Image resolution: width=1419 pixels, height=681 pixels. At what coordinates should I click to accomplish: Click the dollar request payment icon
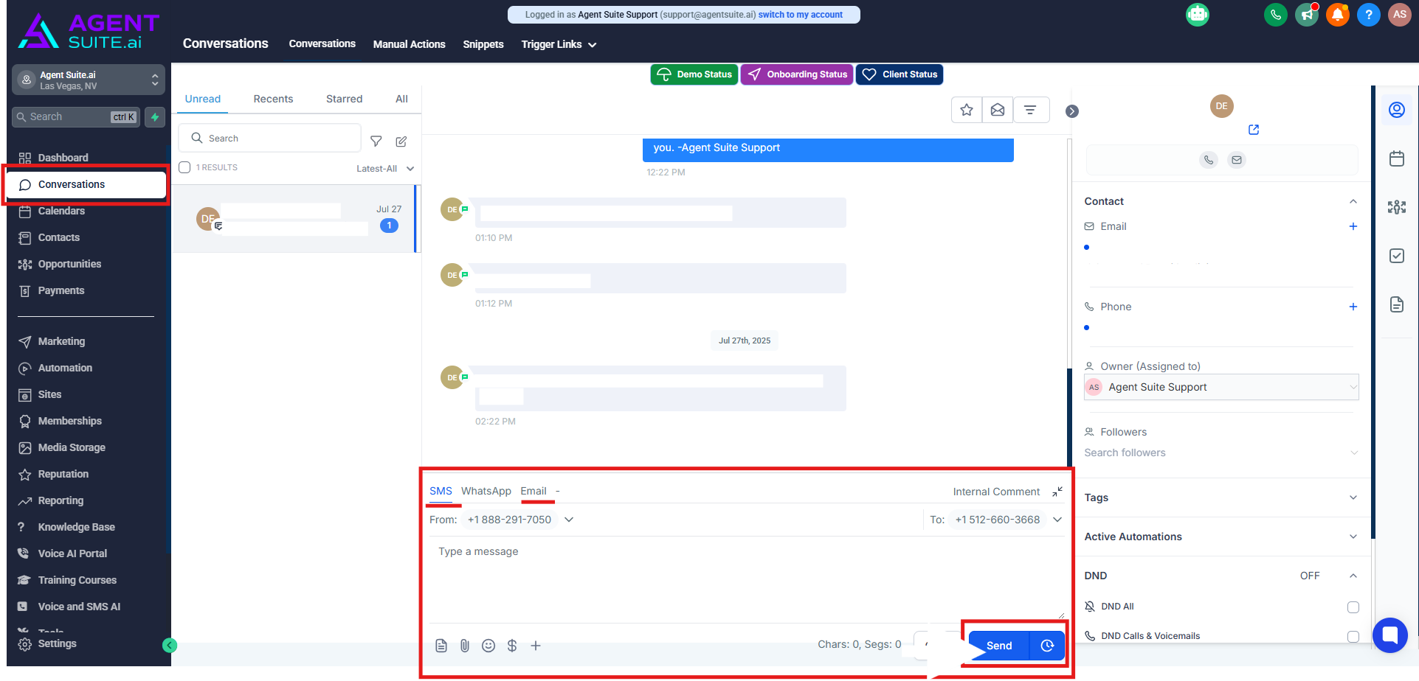[x=512, y=646]
